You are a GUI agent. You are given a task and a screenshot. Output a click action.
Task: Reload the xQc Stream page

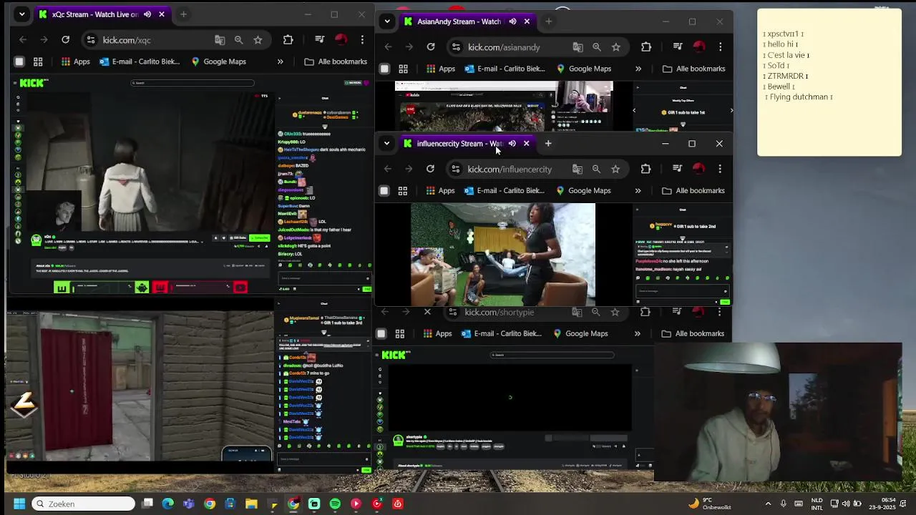coord(65,40)
